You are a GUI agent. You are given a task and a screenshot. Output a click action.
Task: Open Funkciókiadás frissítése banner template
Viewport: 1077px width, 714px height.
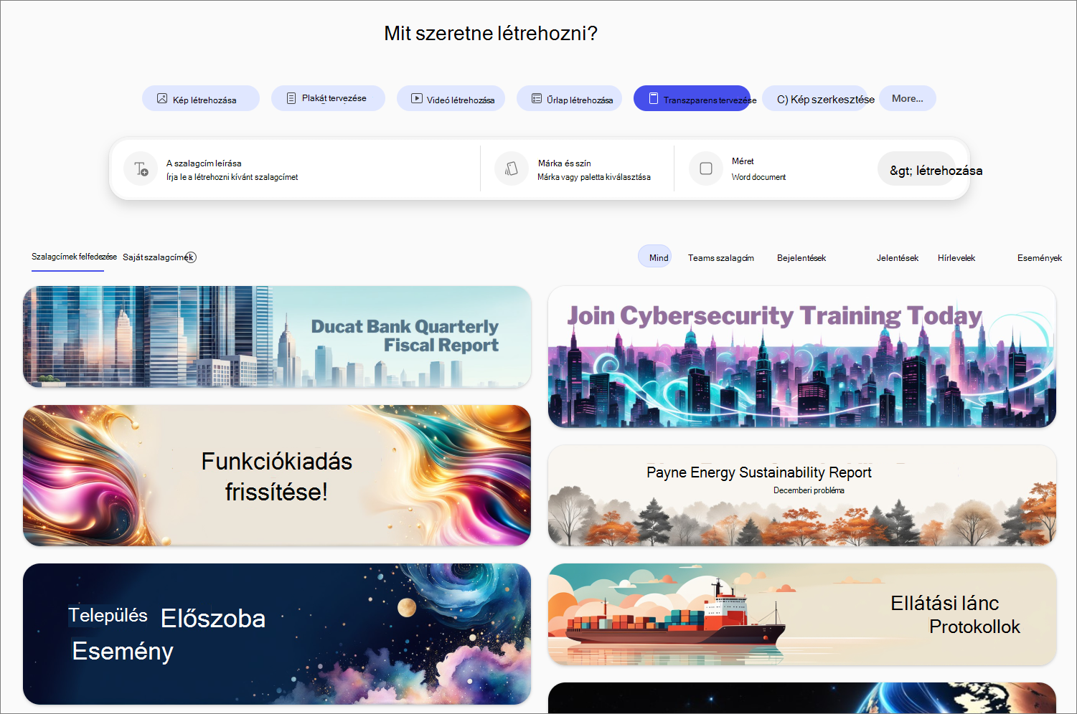(277, 475)
